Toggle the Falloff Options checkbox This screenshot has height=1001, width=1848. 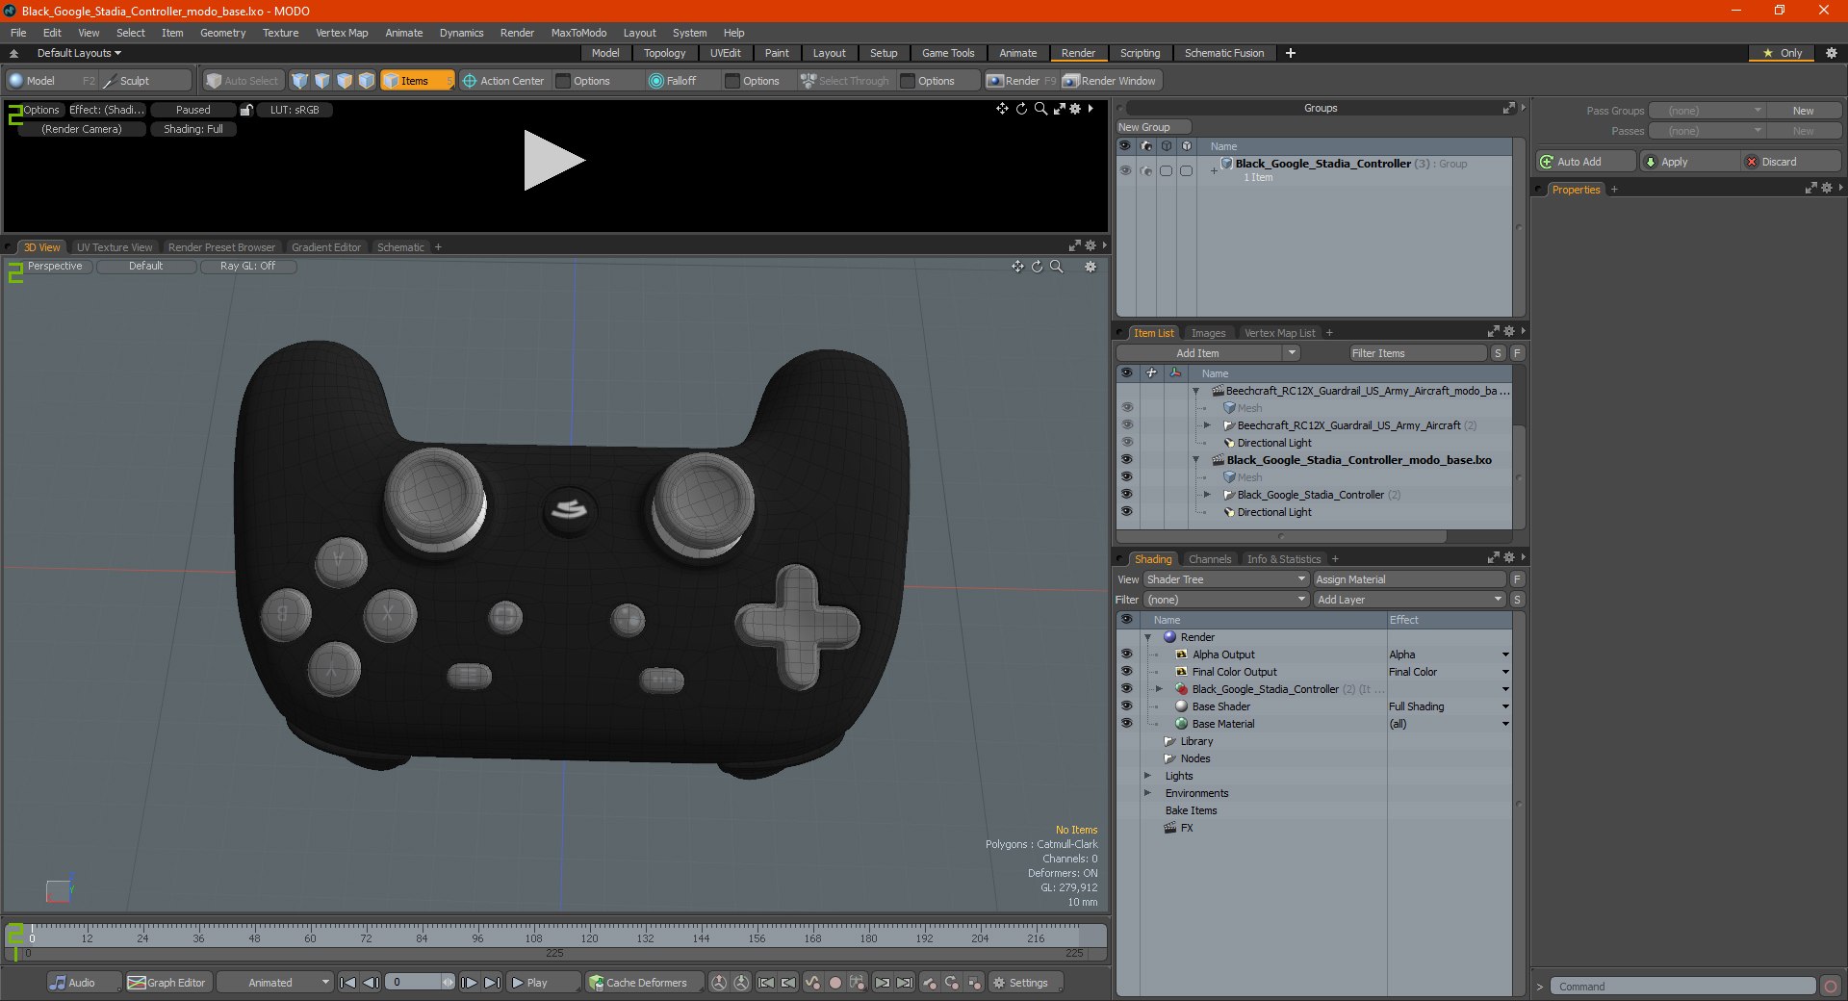pyautogui.click(x=732, y=81)
